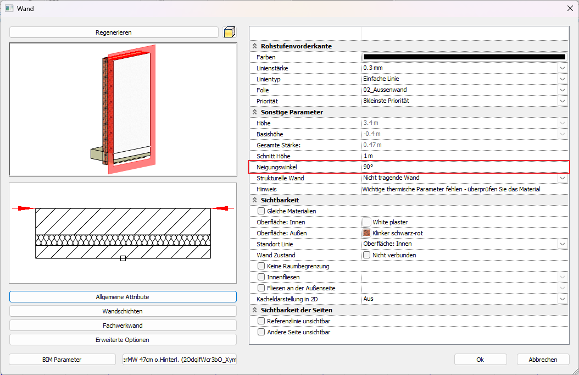Screen dimensions: 579x375
Task: Click the wall type name button
Action: click(x=180, y=360)
